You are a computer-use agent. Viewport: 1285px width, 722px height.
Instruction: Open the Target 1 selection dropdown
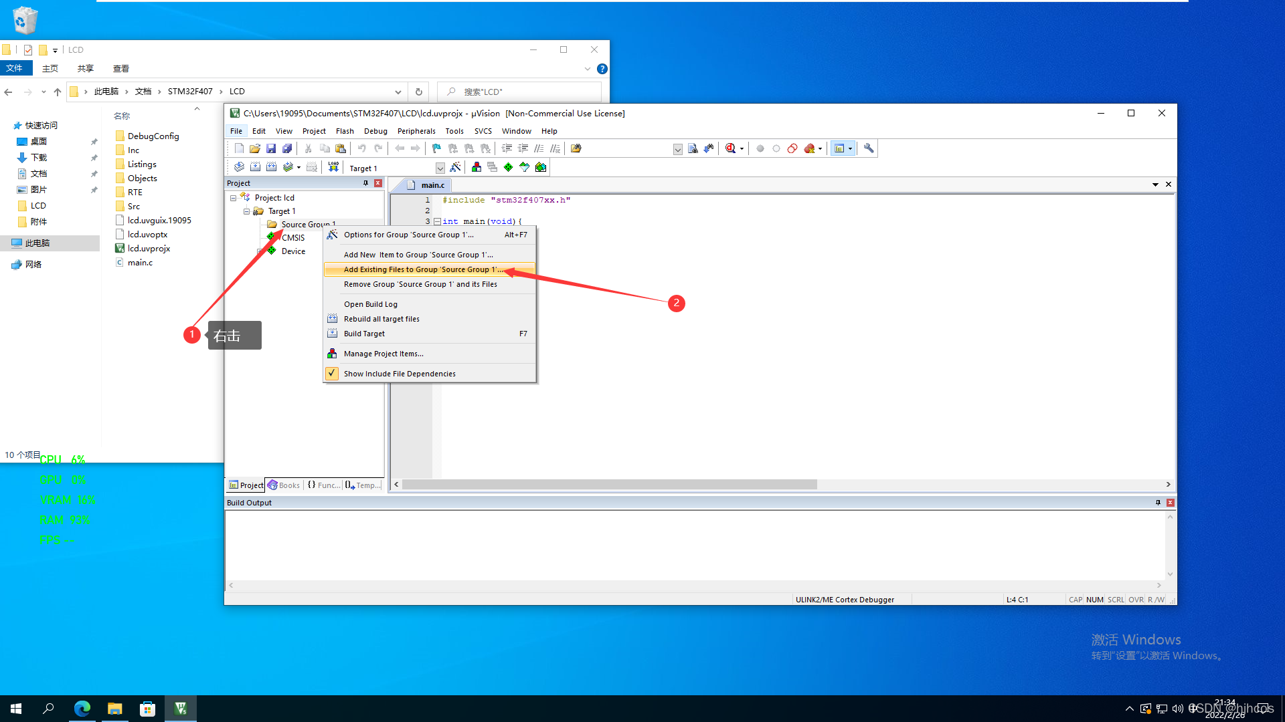pos(440,168)
